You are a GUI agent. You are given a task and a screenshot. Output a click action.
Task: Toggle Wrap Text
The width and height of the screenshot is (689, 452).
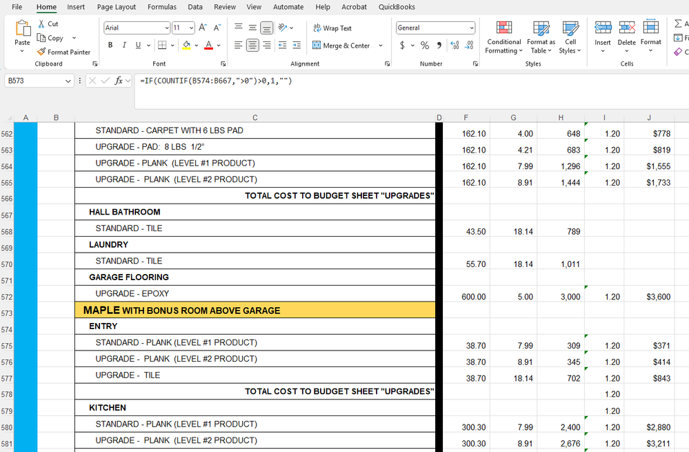[x=332, y=28]
